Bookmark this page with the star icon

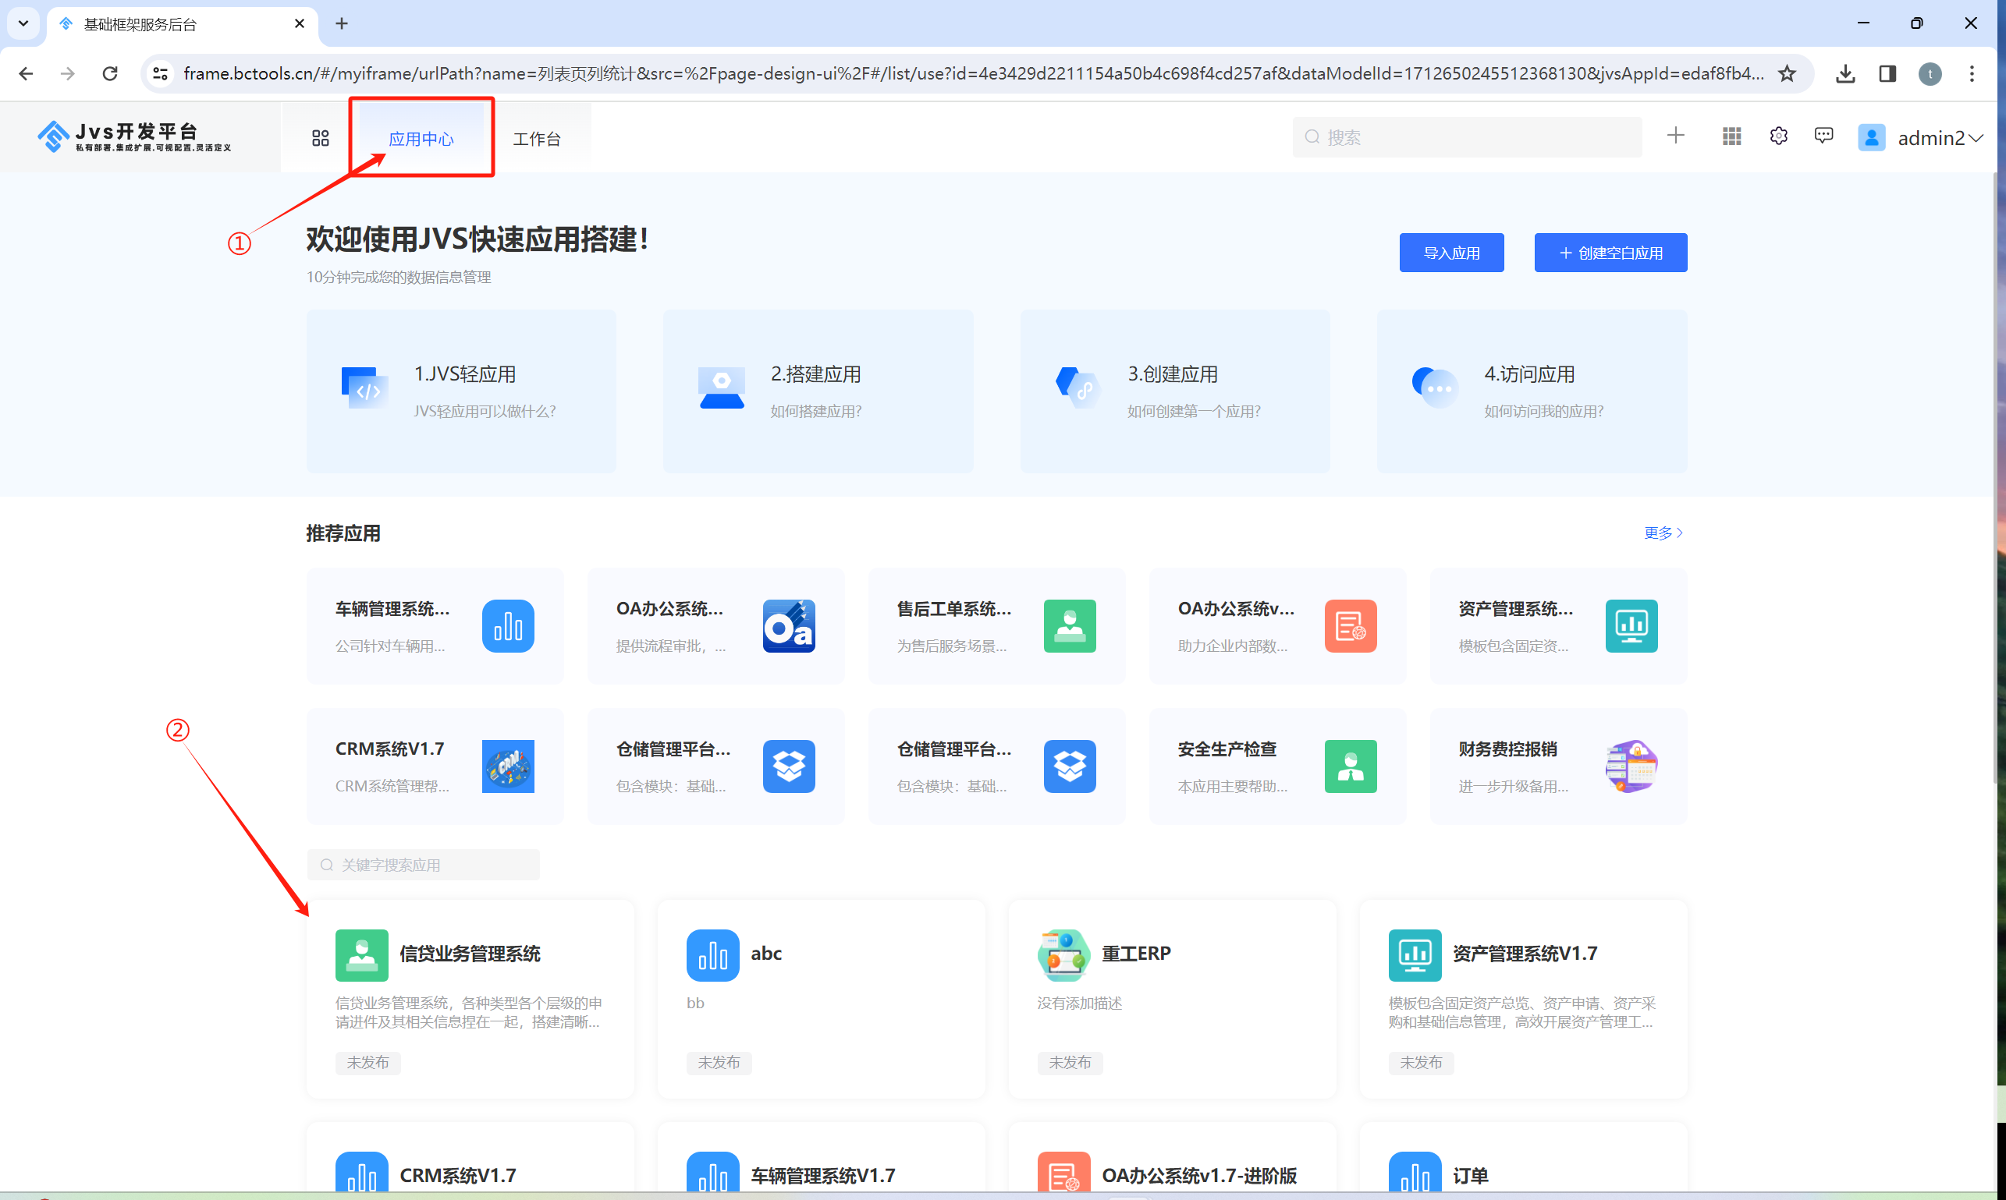(1787, 73)
